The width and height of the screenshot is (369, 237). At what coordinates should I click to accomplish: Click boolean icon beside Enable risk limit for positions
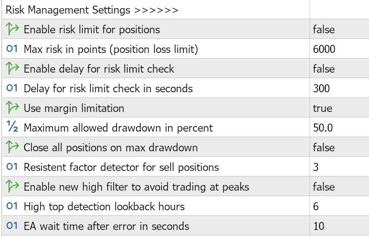pos(12,29)
